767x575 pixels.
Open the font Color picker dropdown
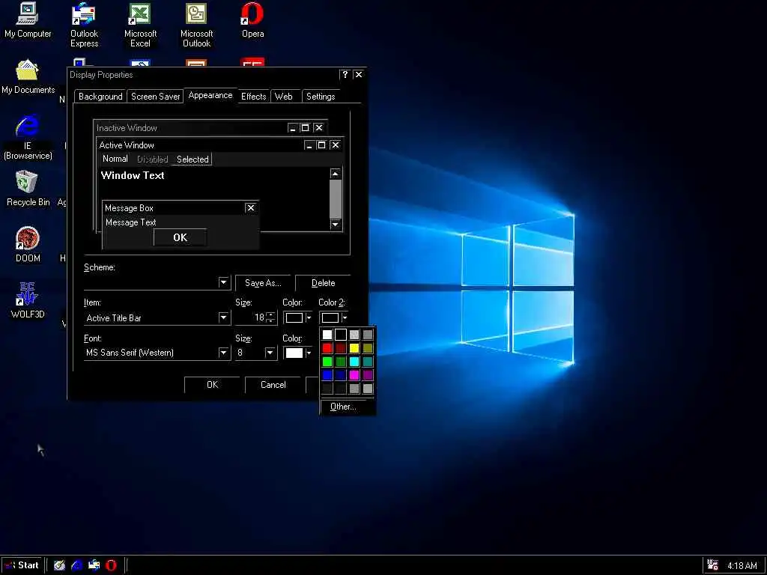tap(298, 353)
